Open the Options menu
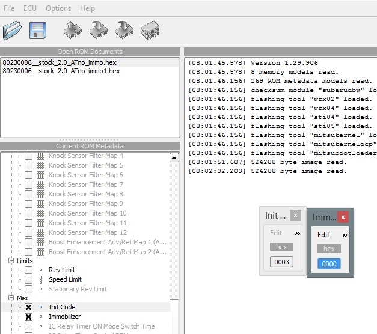377x334 pixels. point(58,8)
